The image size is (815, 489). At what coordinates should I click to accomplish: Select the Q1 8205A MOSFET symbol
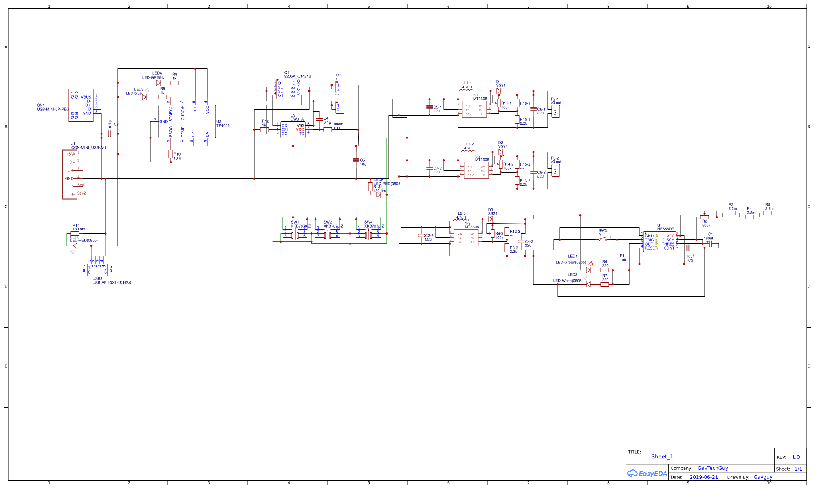click(x=286, y=89)
